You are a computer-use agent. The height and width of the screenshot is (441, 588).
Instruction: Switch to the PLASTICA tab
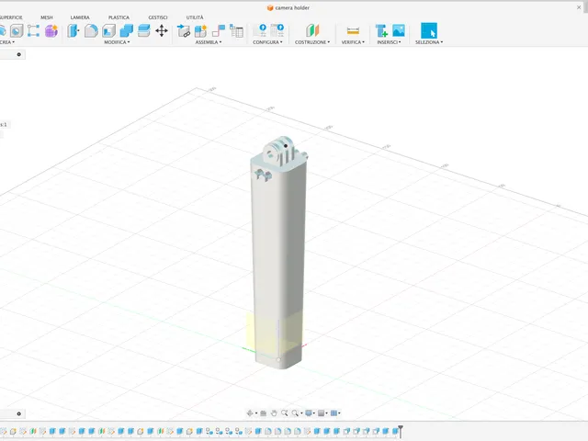point(119,17)
